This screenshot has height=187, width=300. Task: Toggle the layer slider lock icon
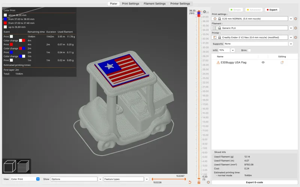click(x=199, y=183)
